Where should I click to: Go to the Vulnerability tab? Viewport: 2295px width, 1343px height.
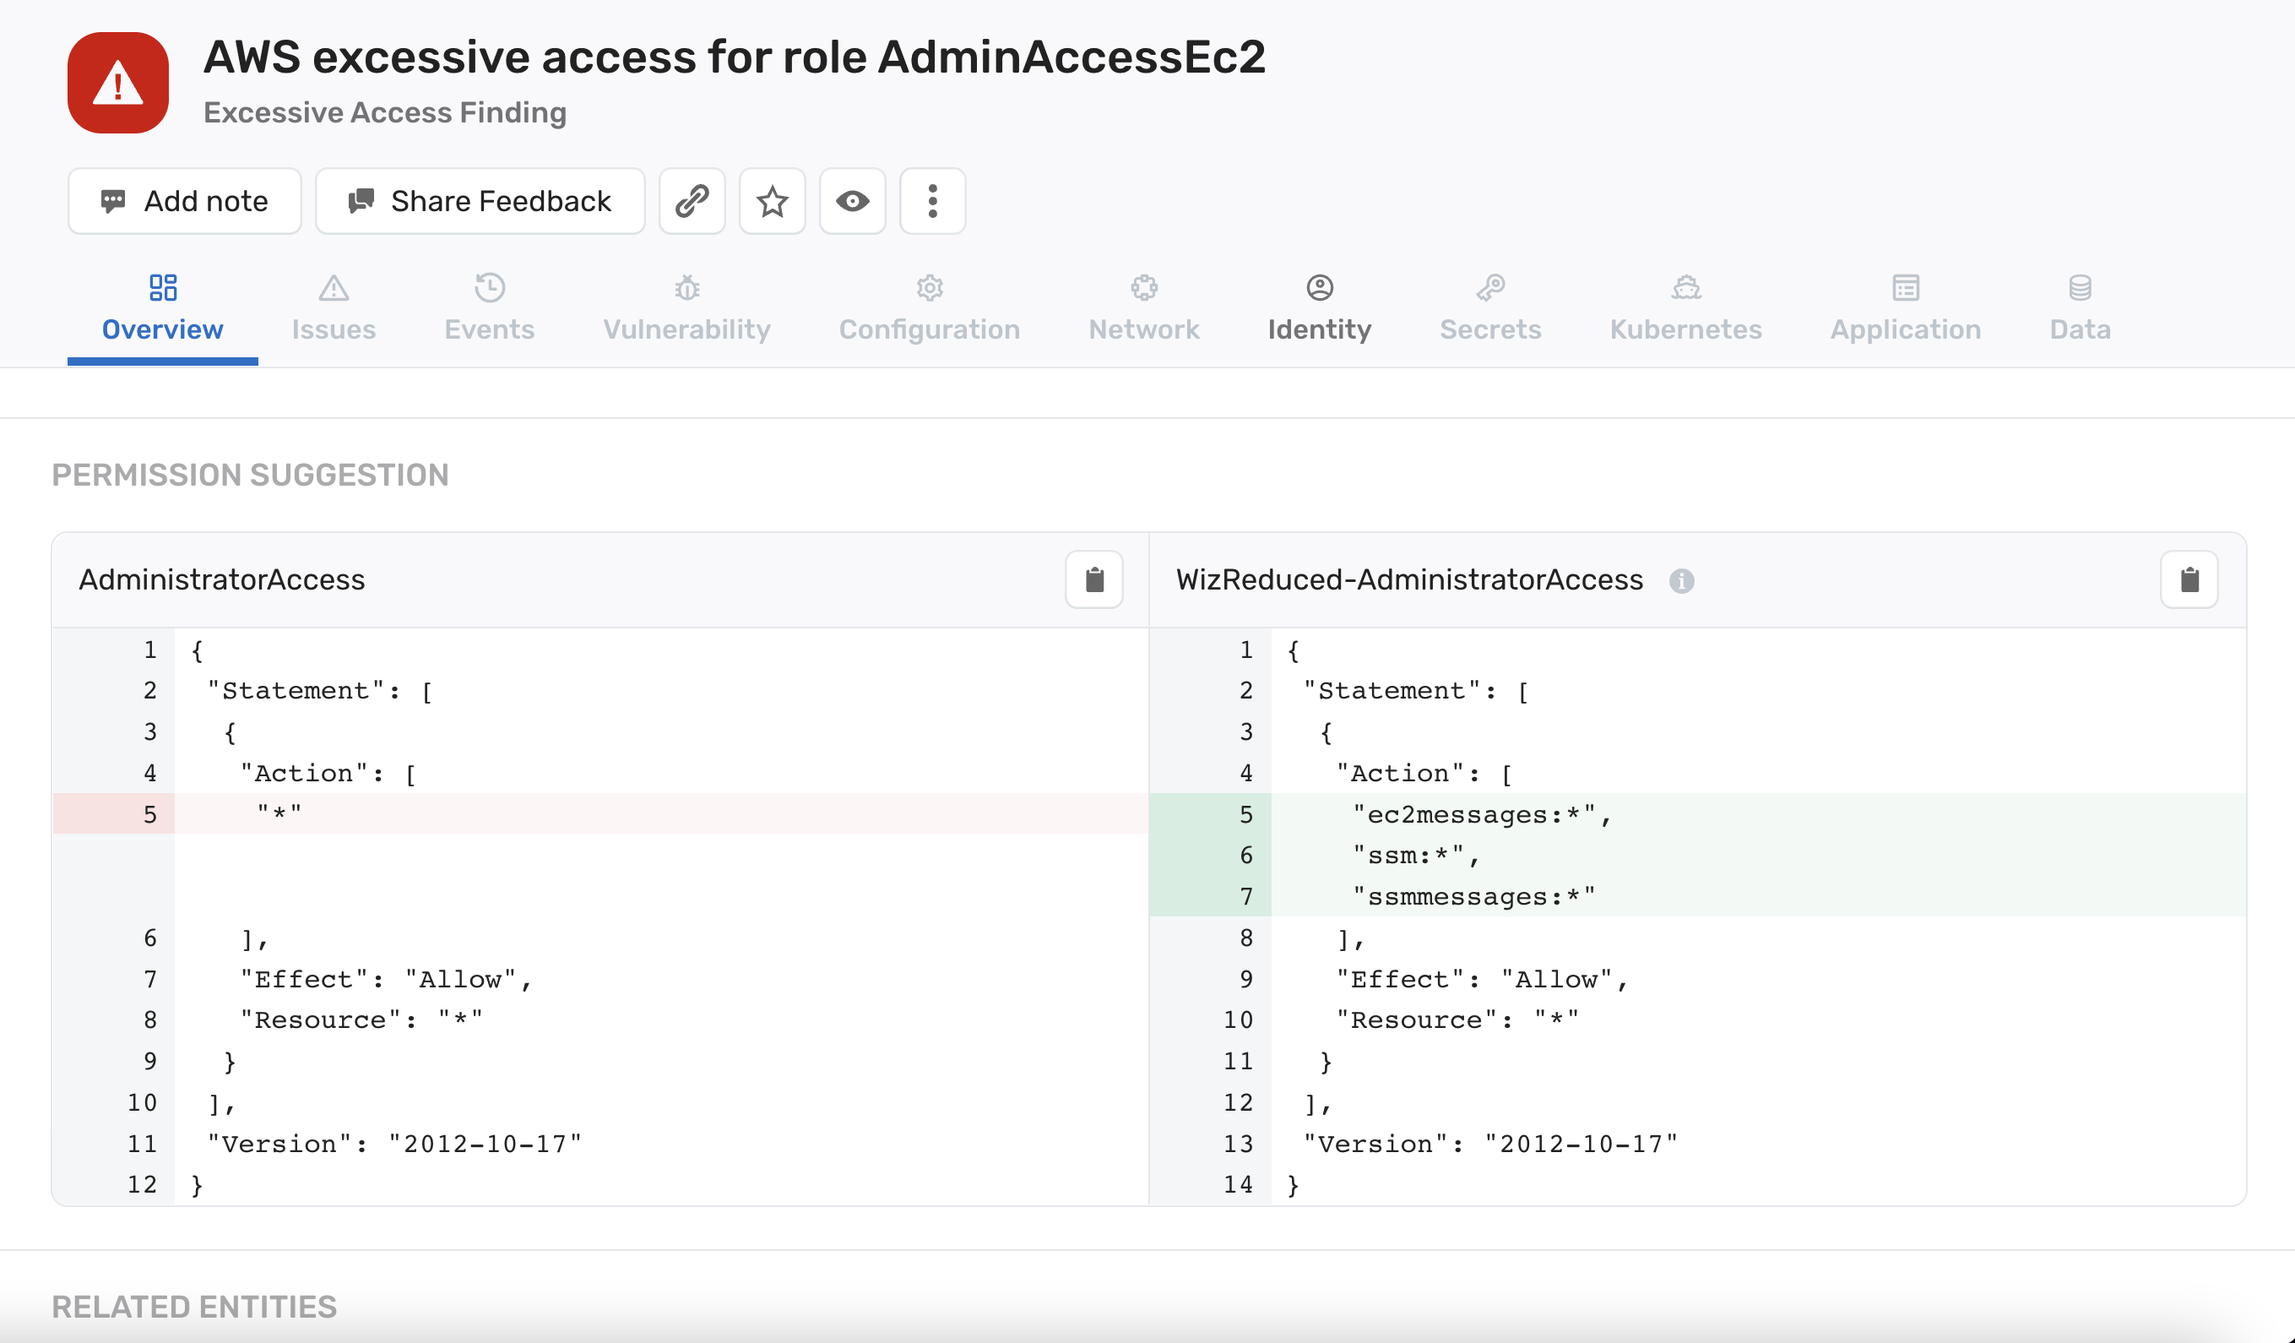coord(686,310)
